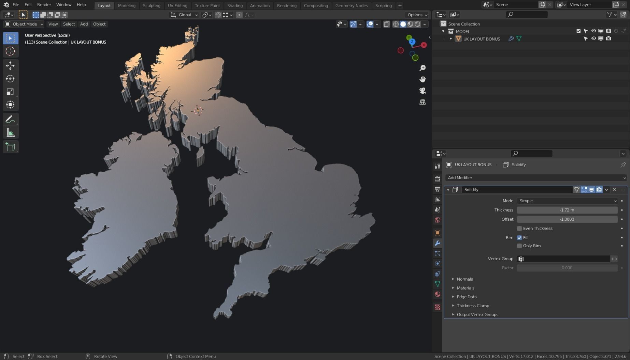Toggle camera view icon in viewport

(x=423, y=91)
